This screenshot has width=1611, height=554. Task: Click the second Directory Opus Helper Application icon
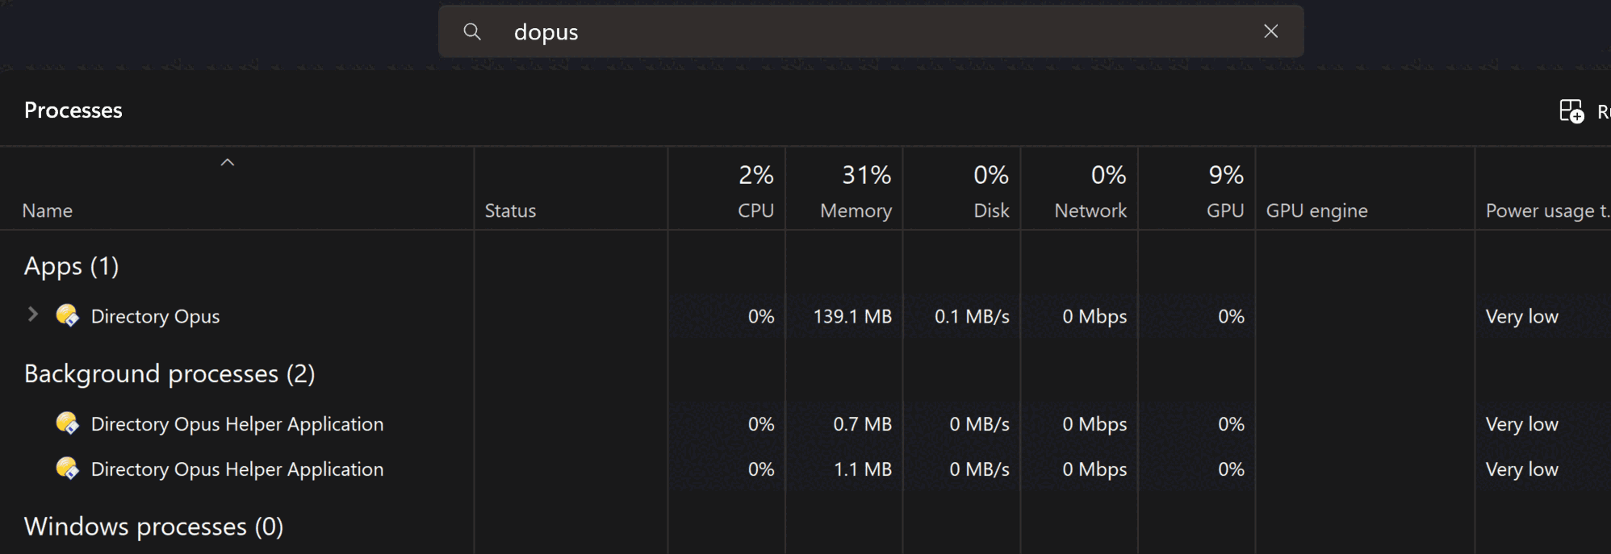tap(67, 469)
